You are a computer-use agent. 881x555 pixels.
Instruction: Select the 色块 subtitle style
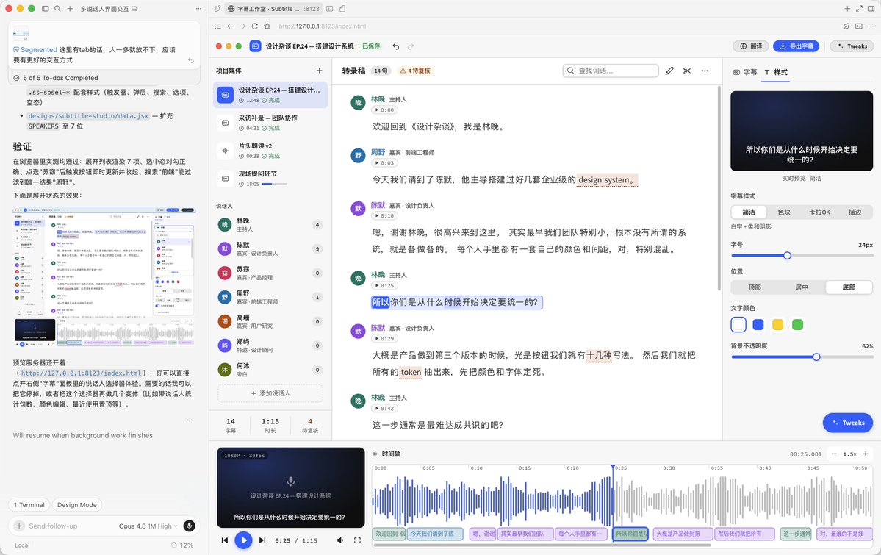pyautogui.click(x=784, y=212)
